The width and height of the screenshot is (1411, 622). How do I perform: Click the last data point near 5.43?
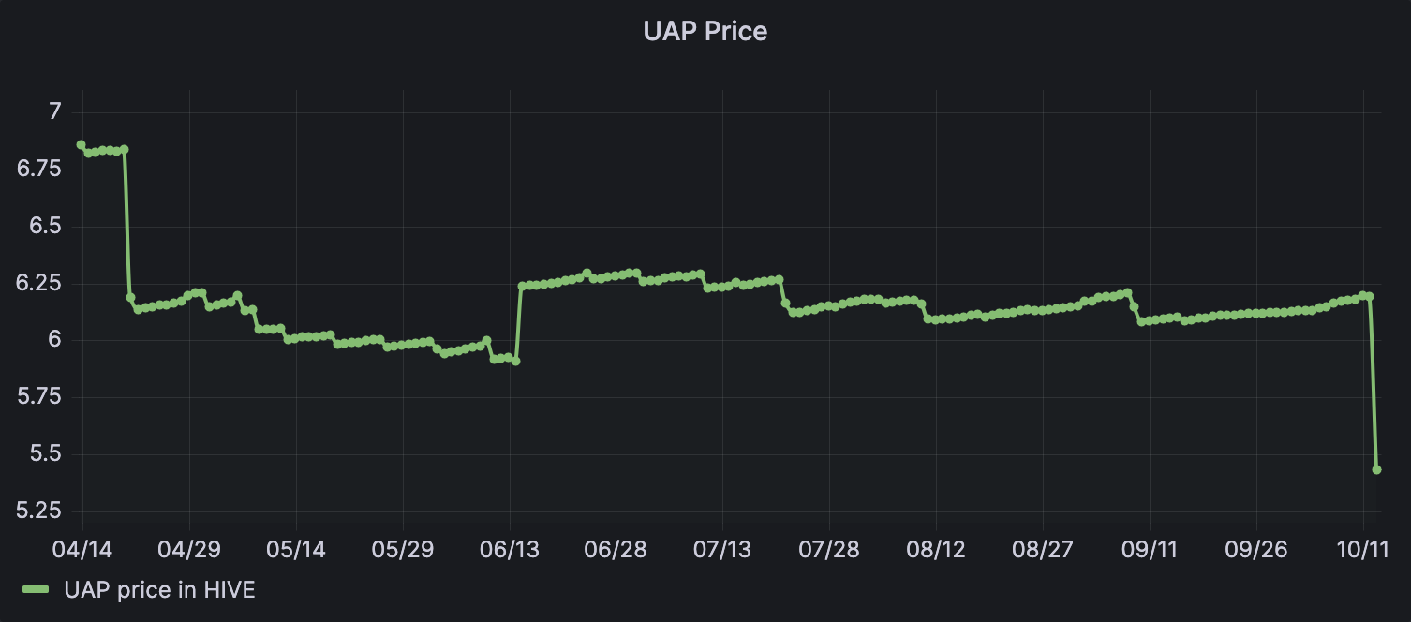click(1376, 469)
